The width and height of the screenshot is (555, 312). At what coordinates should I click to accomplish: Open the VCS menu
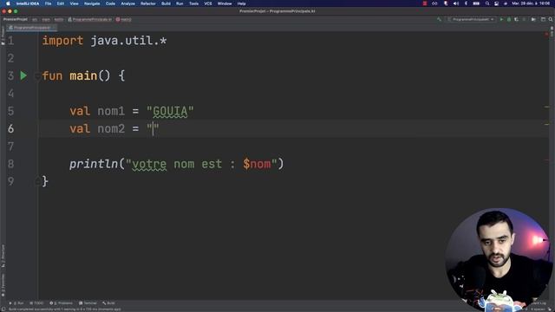[x=208, y=3]
